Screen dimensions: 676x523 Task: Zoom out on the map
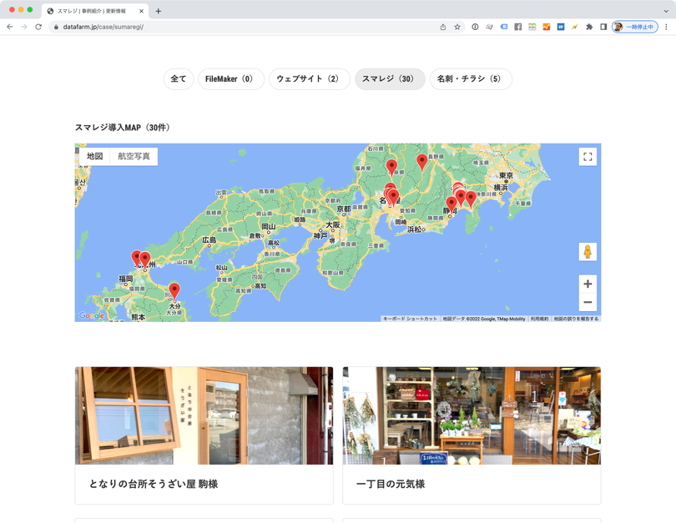588,303
